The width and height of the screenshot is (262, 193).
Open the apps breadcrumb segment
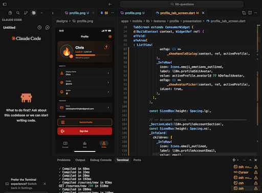click(x=125, y=21)
